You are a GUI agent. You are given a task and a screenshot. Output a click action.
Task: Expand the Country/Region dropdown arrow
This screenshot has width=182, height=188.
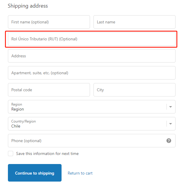[171, 124]
